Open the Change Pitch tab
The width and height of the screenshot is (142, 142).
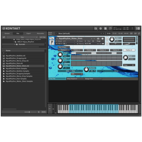[93, 79]
